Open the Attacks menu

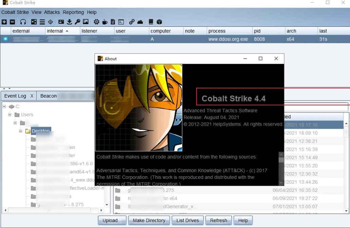coord(52,12)
